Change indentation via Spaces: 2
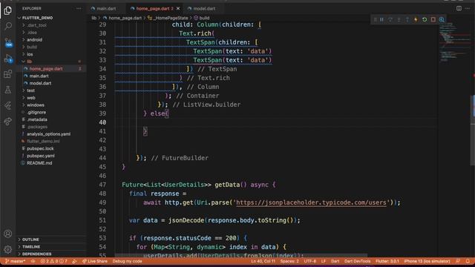 click(289, 261)
